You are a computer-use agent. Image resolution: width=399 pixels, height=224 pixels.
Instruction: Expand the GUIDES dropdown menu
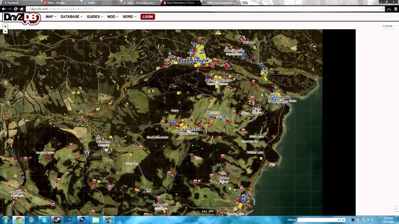click(x=95, y=16)
